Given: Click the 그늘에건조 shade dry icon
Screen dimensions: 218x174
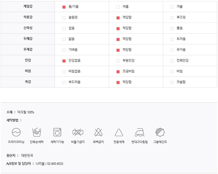Looking at the screenshot, I should pos(160,132).
